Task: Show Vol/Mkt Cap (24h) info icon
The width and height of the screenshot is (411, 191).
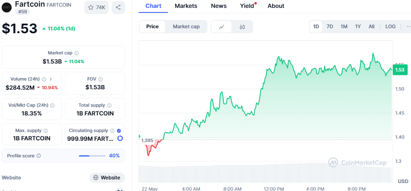Action: pos(52,105)
